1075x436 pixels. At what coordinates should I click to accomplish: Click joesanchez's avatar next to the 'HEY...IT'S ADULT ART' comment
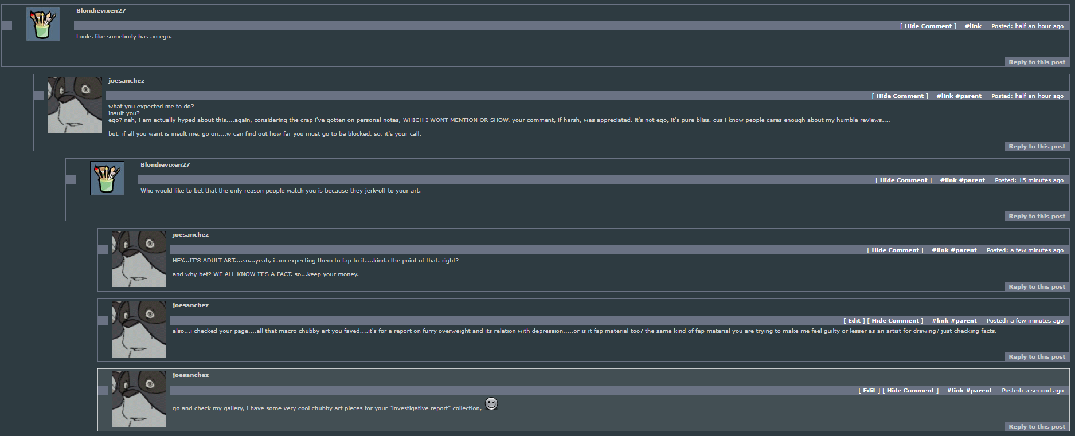click(139, 259)
